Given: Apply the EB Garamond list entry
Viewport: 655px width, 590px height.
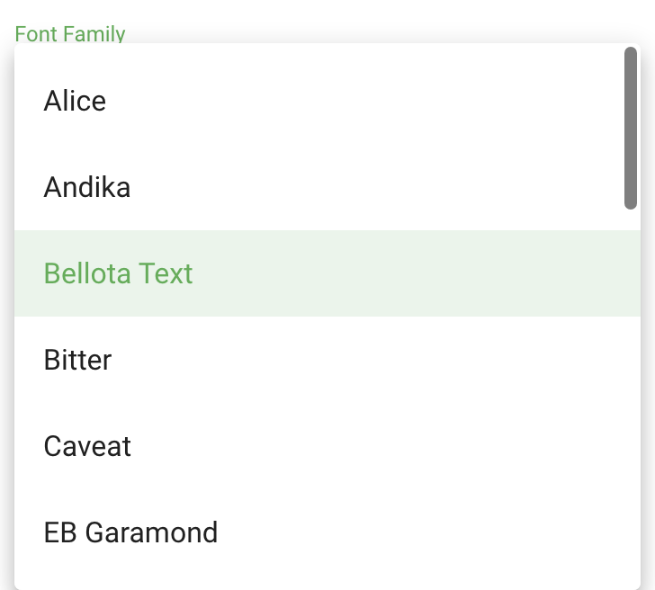Looking at the screenshot, I should [x=327, y=532].
